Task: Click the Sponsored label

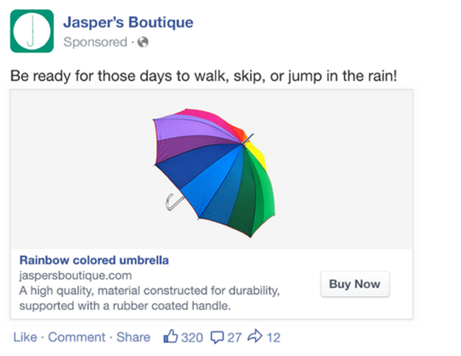Action: click(x=95, y=42)
